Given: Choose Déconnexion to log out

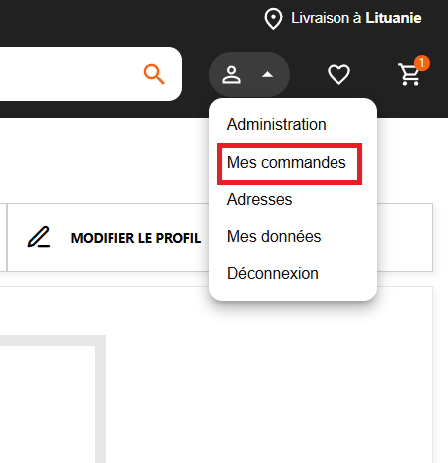Looking at the screenshot, I should click(273, 274).
